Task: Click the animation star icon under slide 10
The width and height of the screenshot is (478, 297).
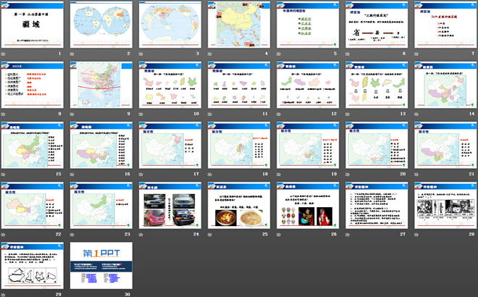Action: point(141,114)
